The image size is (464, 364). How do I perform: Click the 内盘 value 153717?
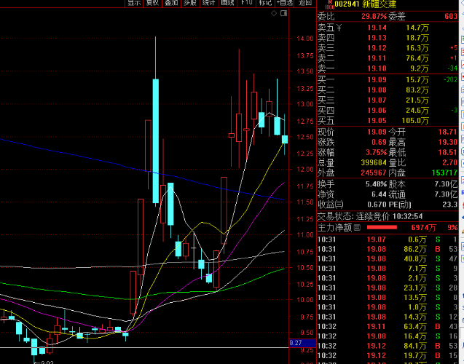click(x=444, y=173)
